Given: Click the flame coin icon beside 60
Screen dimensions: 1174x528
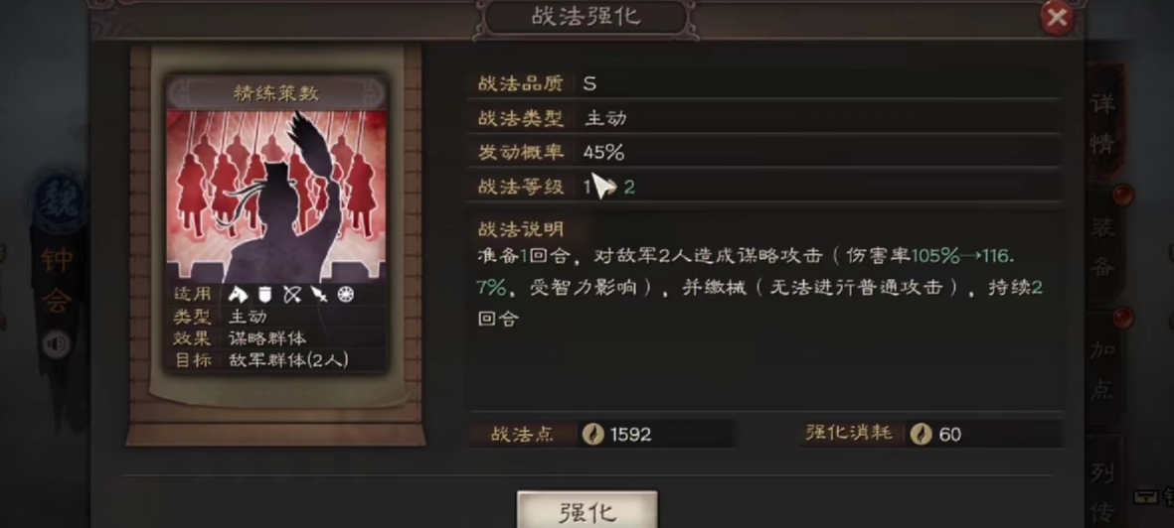Looking at the screenshot, I should (x=921, y=435).
